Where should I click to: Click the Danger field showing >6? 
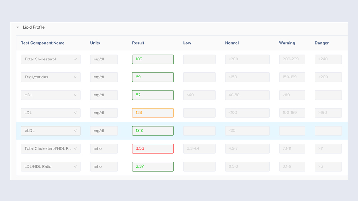tap(328, 166)
